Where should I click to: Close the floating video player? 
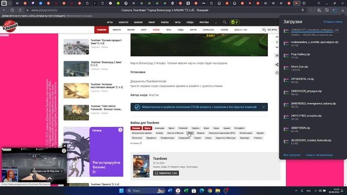click(x=65, y=146)
